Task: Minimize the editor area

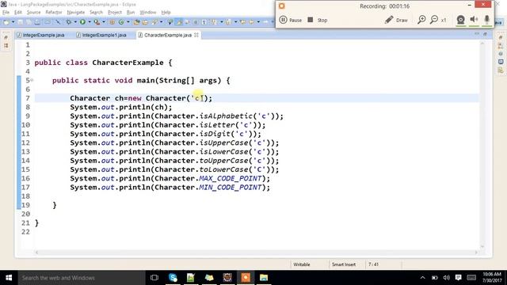Action: [x=477, y=33]
